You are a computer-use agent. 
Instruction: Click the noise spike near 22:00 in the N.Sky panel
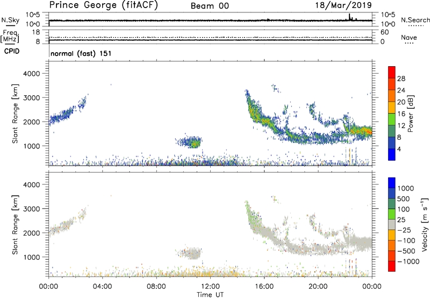click(349, 17)
